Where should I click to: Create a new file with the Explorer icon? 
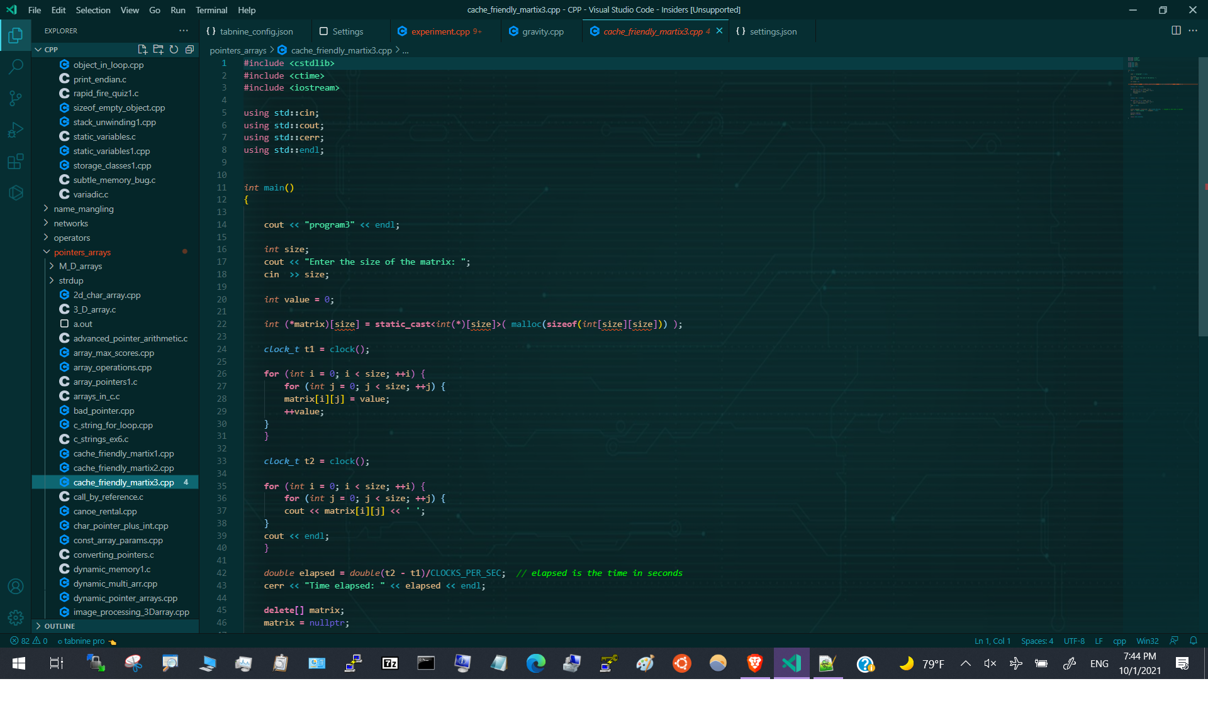click(142, 49)
